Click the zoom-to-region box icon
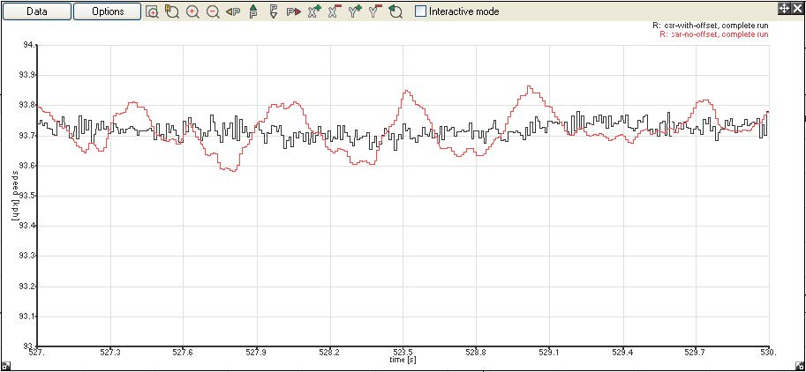 152,12
